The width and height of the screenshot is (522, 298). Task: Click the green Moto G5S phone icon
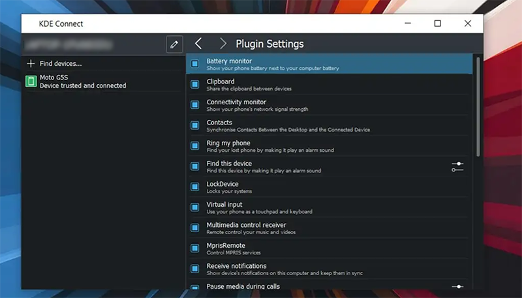pyautogui.click(x=31, y=81)
